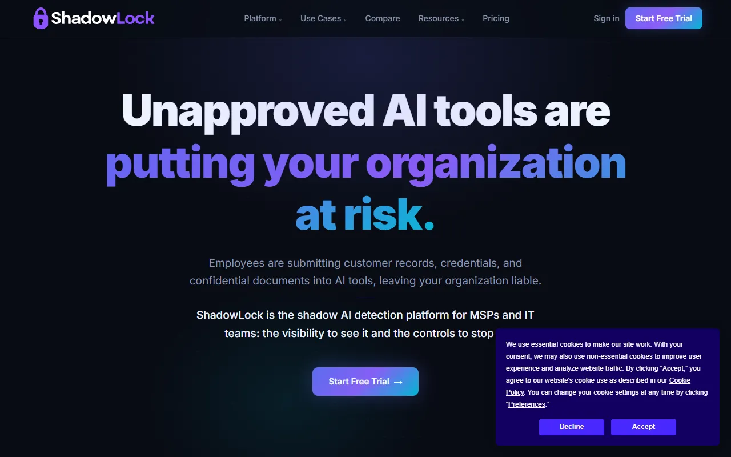Expand the Platform menu chevron
This screenshot has height=457, width=731.
280,19
